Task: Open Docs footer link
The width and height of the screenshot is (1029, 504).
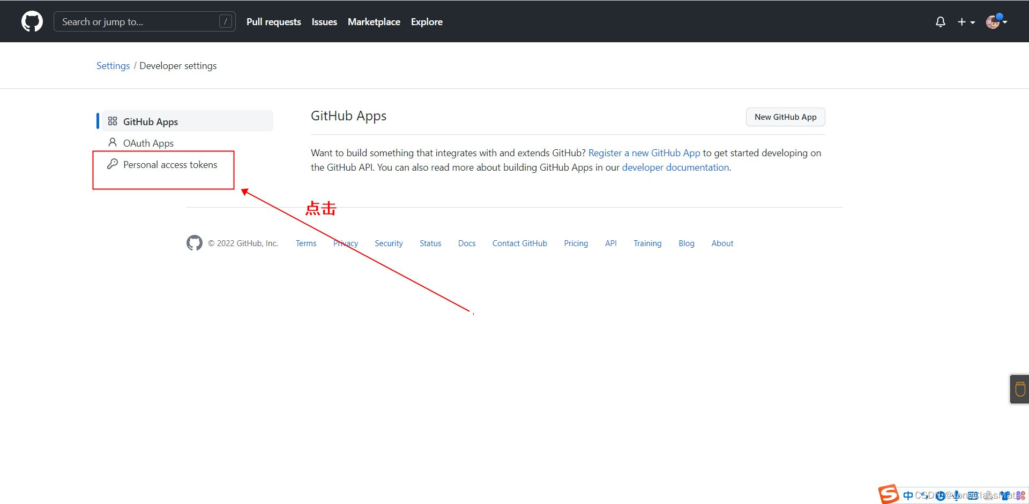Action: [467, 243]
